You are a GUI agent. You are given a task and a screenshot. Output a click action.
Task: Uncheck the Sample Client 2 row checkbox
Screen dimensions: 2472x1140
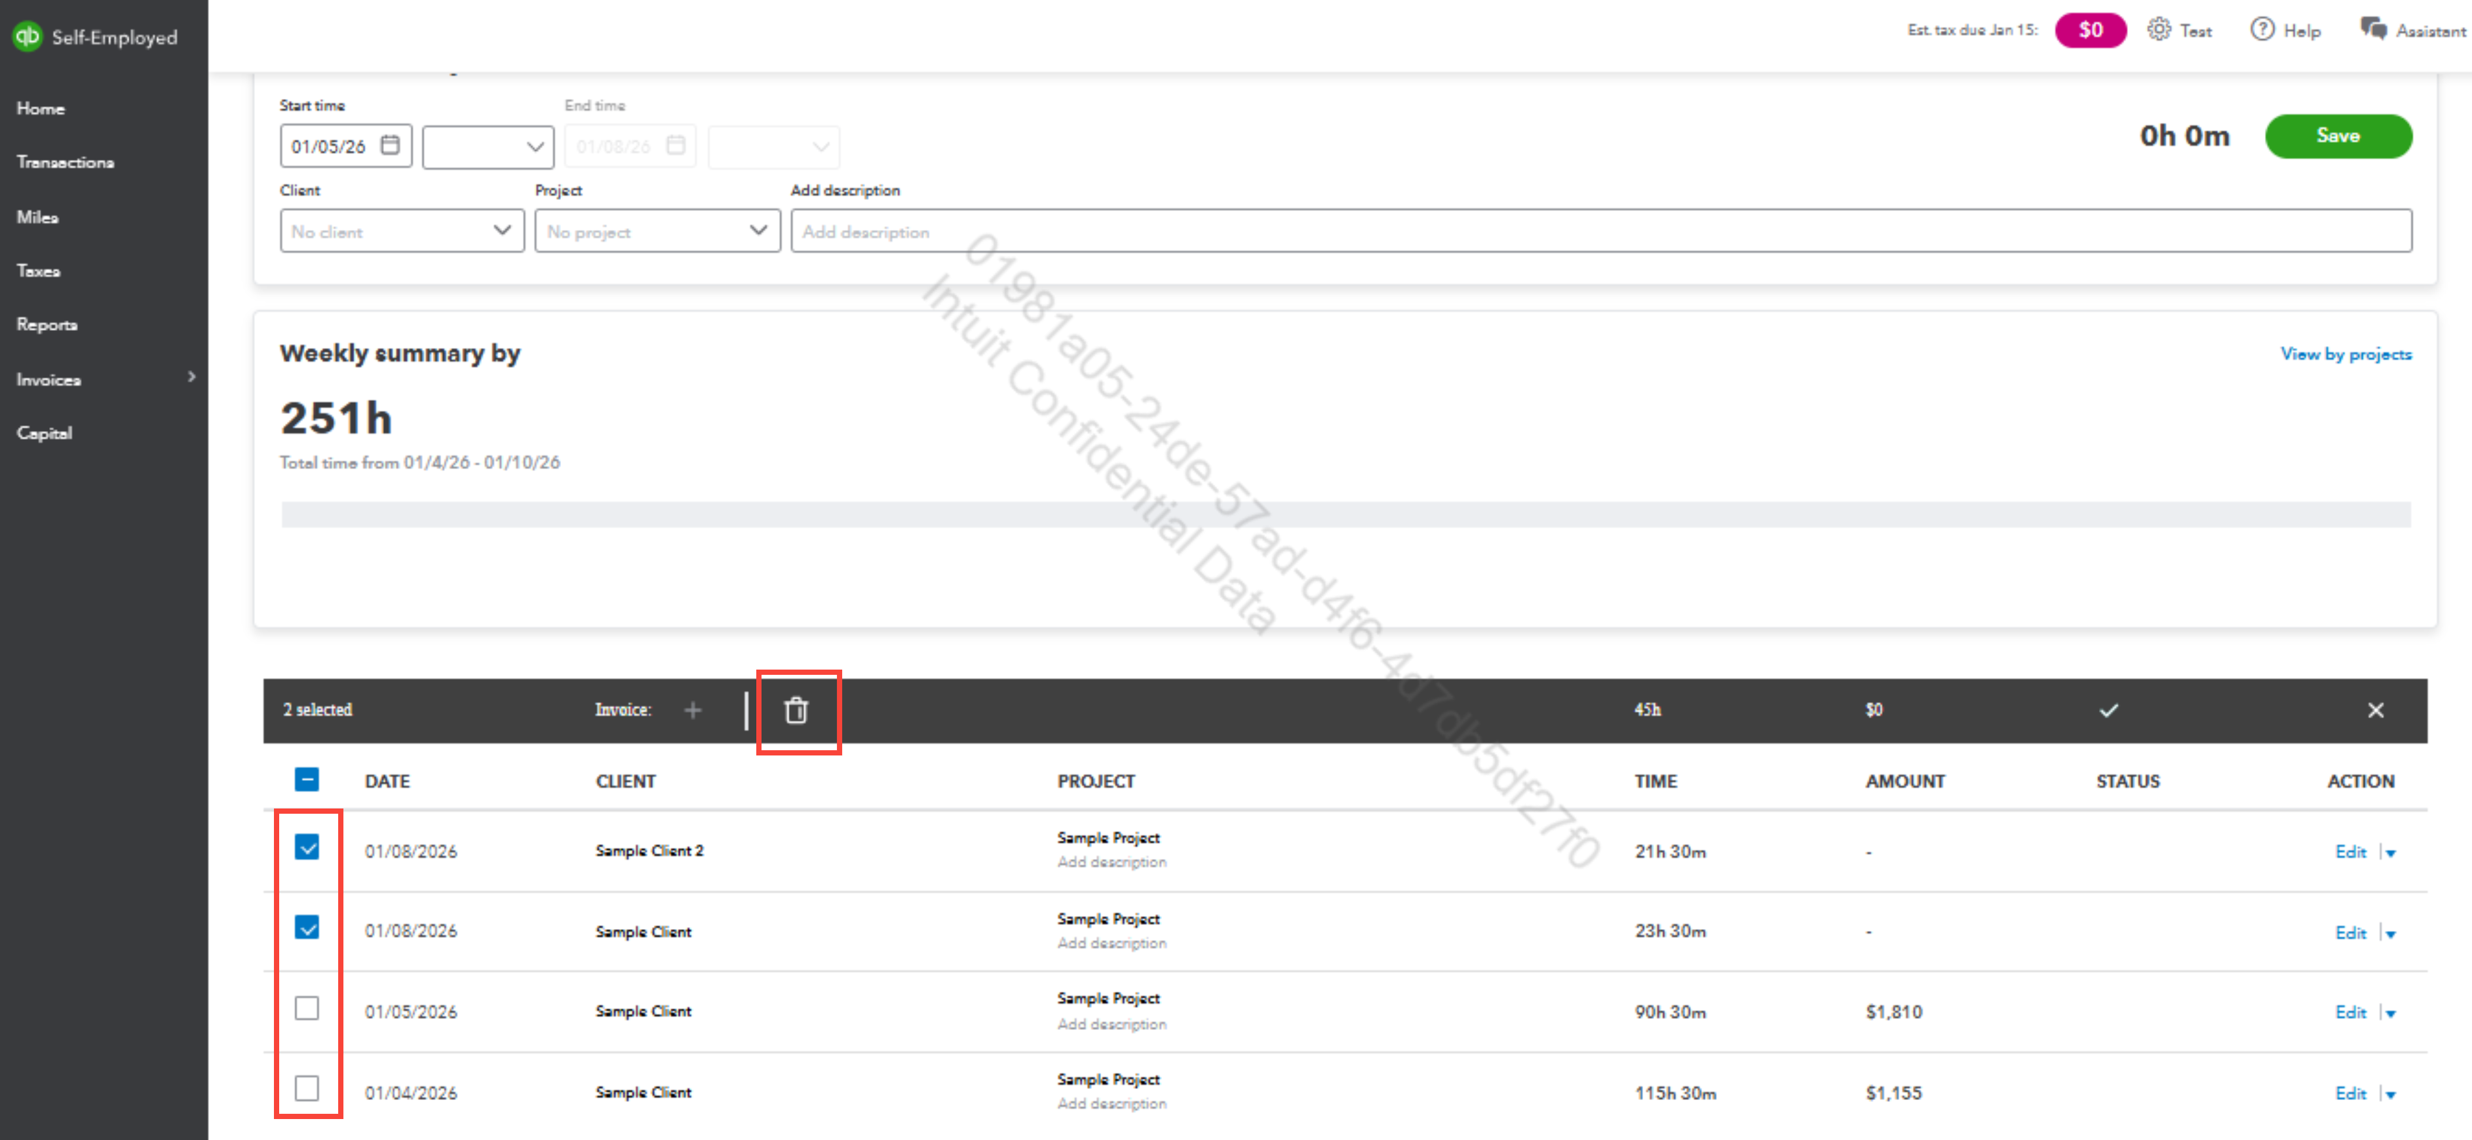[307, 847]
